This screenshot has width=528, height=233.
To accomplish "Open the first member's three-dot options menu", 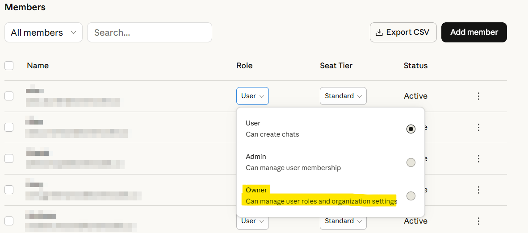I will coord(478,96).
